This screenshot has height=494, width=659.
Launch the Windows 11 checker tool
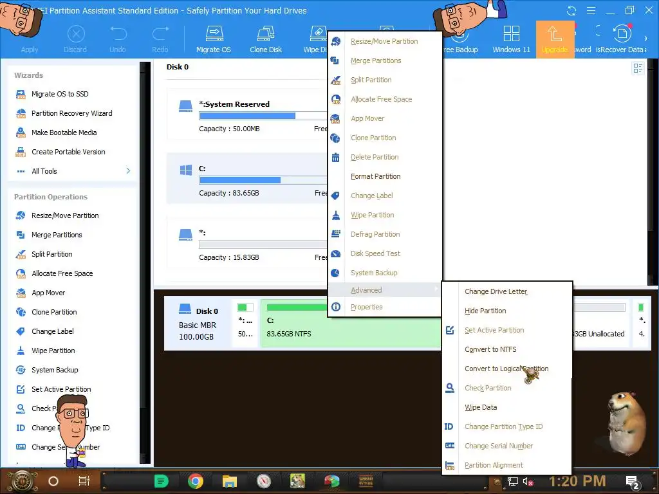point(511,39)
